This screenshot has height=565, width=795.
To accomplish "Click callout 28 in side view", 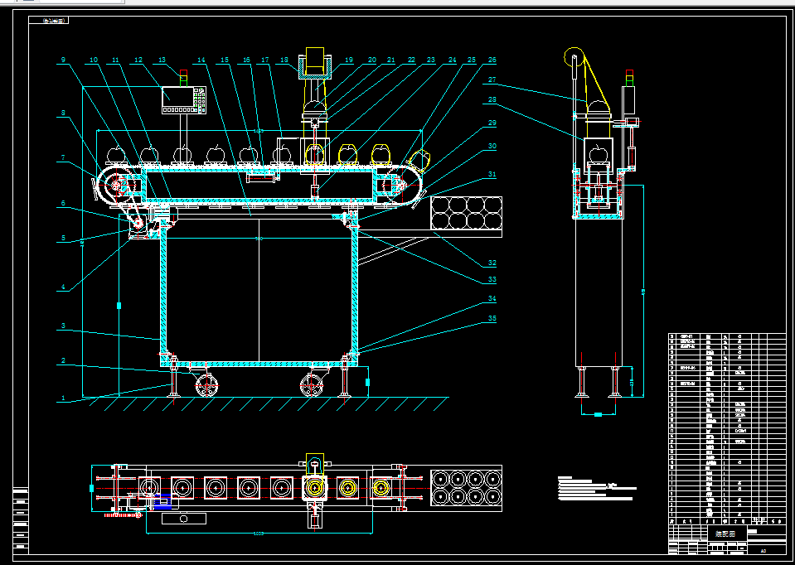I will pos(492,99).
